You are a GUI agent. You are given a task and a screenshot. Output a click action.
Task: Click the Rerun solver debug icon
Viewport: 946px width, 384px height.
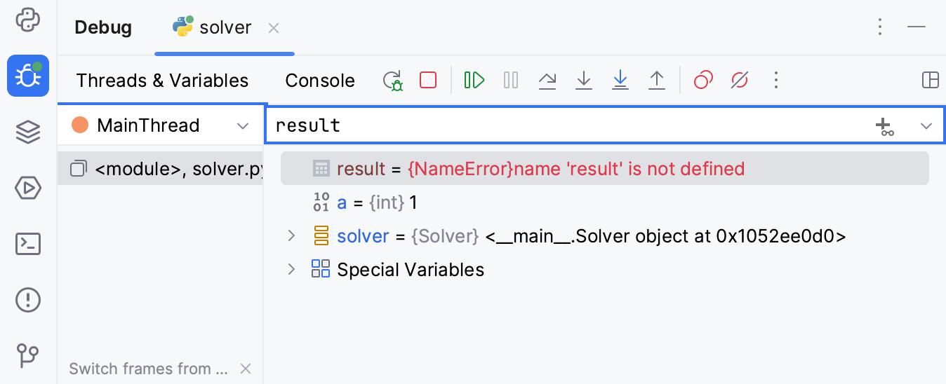393,81
